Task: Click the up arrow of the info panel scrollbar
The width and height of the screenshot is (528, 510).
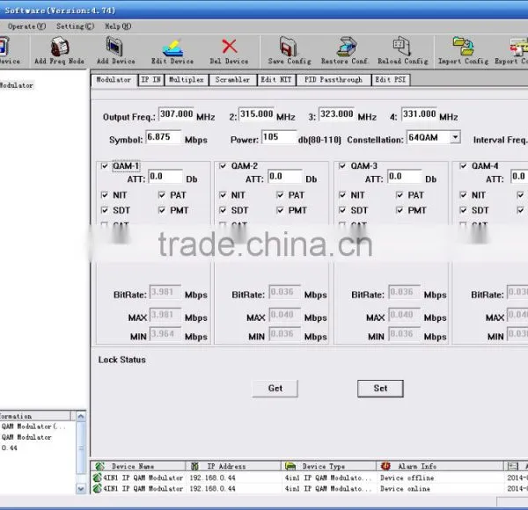Action: [81, 417]
